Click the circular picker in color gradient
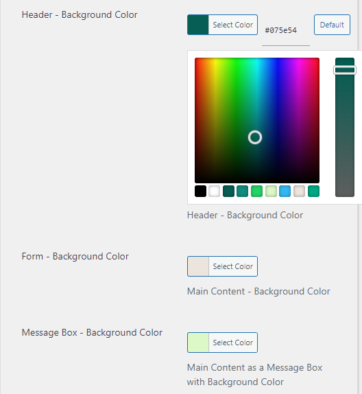The width and height of the screenshot is (362, 394). [255, 137]
